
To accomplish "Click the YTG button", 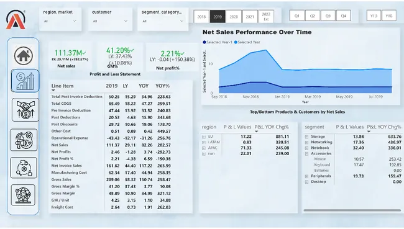I will 389,16.
